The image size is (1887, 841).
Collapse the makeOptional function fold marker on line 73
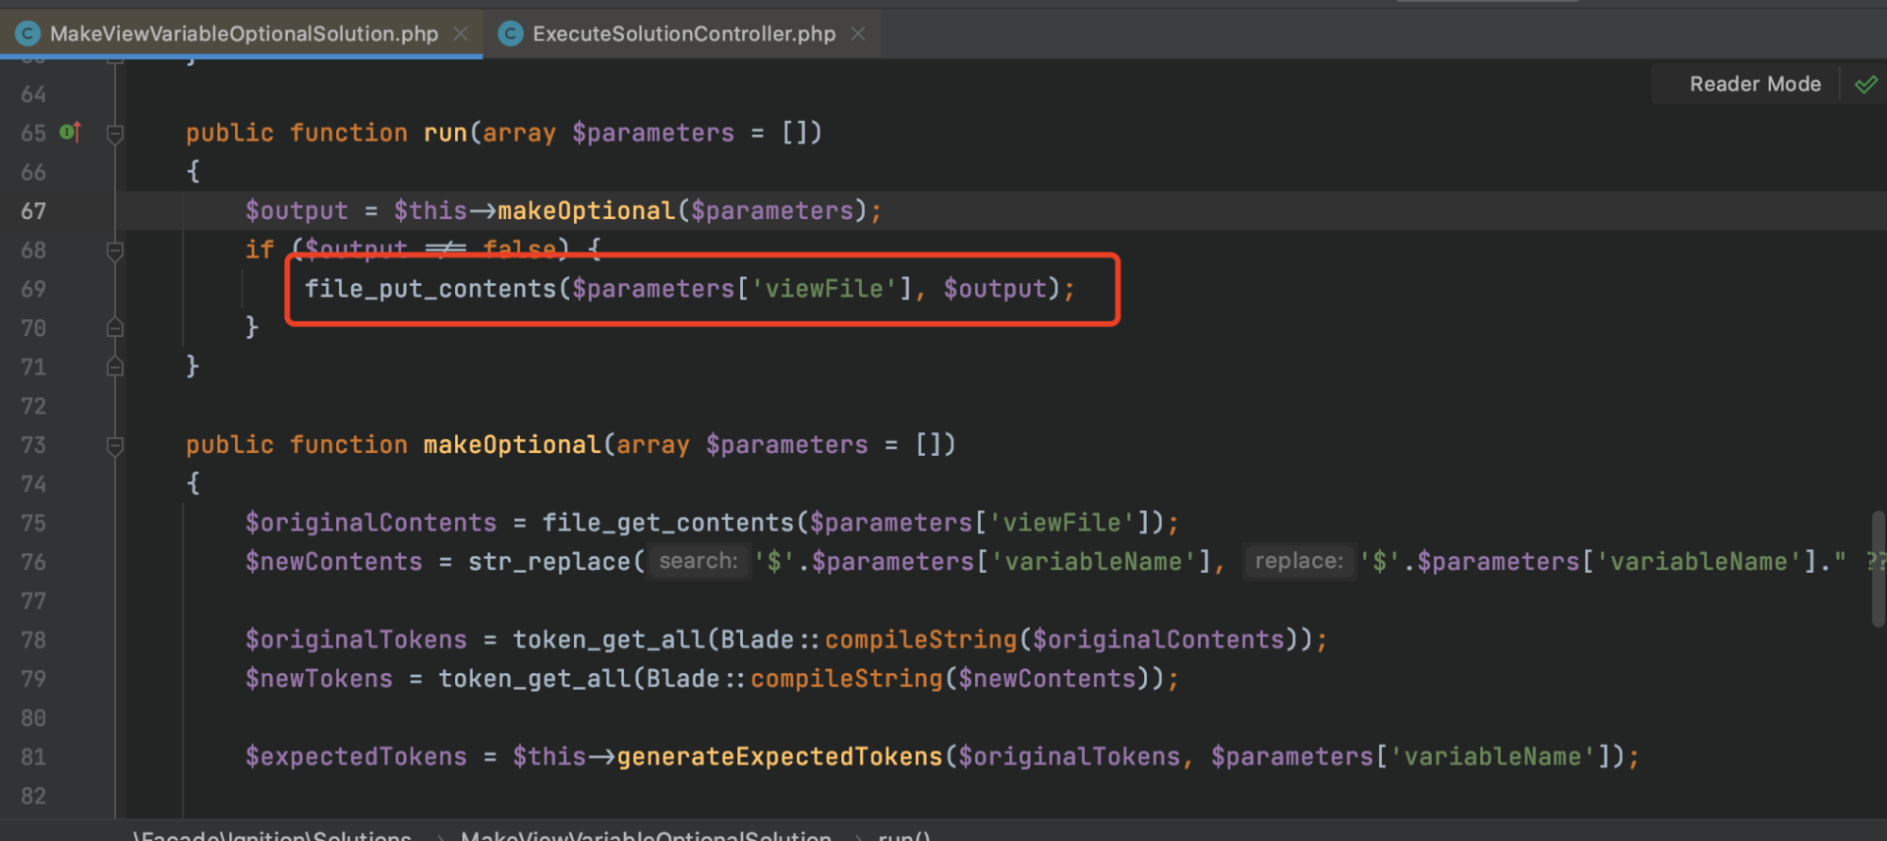115,446
